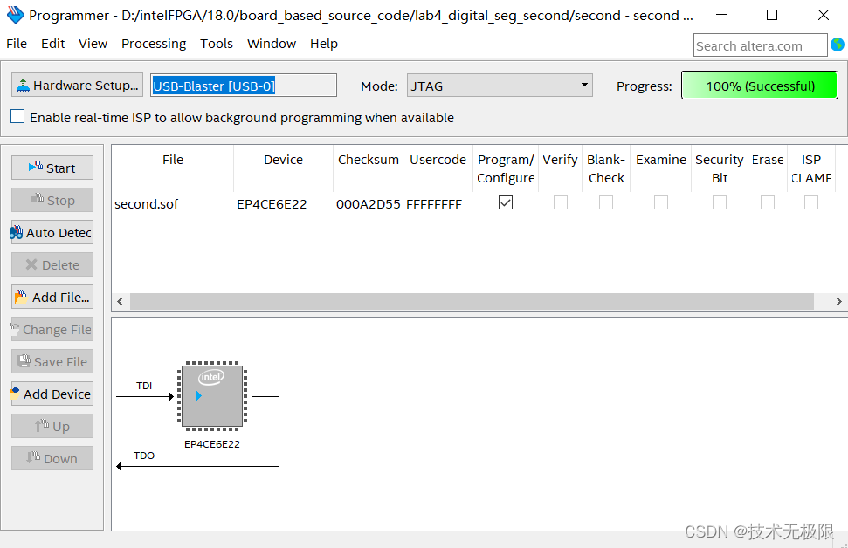Image resolution: width=848 pixels, height=548 pixels.
Task: Click EP4CE6E22 device cell in table
Action: pos(272,204)
